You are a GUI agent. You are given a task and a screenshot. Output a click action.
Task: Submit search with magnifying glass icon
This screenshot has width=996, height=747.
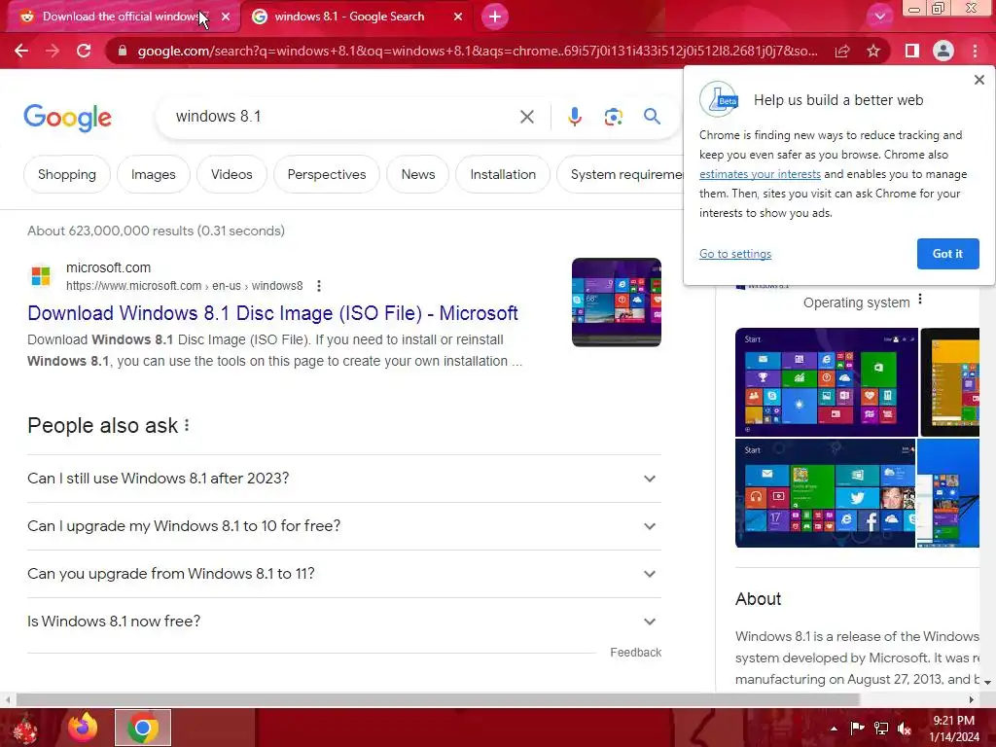pos(652,117)
